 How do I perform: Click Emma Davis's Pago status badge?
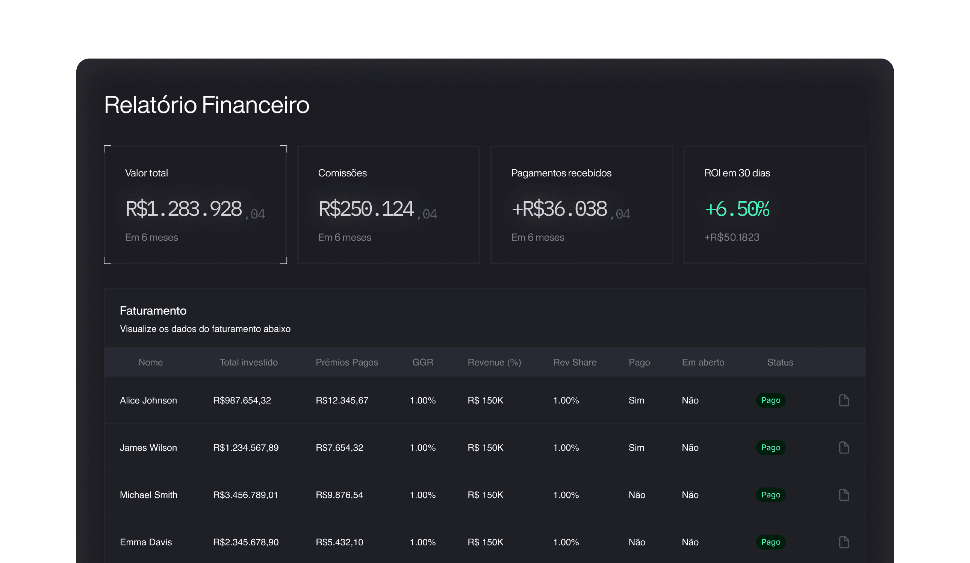coord(770,542)
